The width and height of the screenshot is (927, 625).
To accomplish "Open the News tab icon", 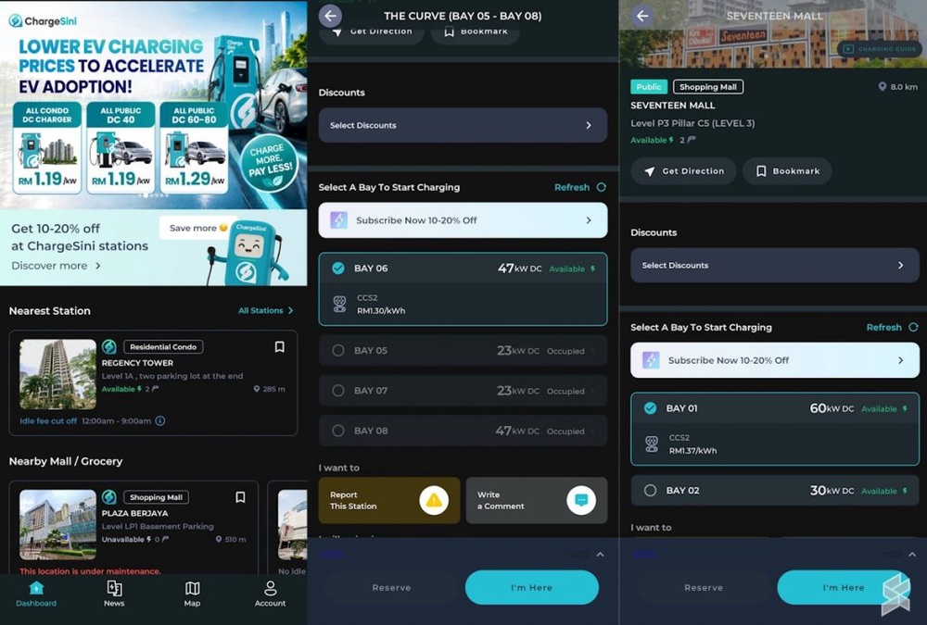I will pyautogui.click(x=114, y=588).
